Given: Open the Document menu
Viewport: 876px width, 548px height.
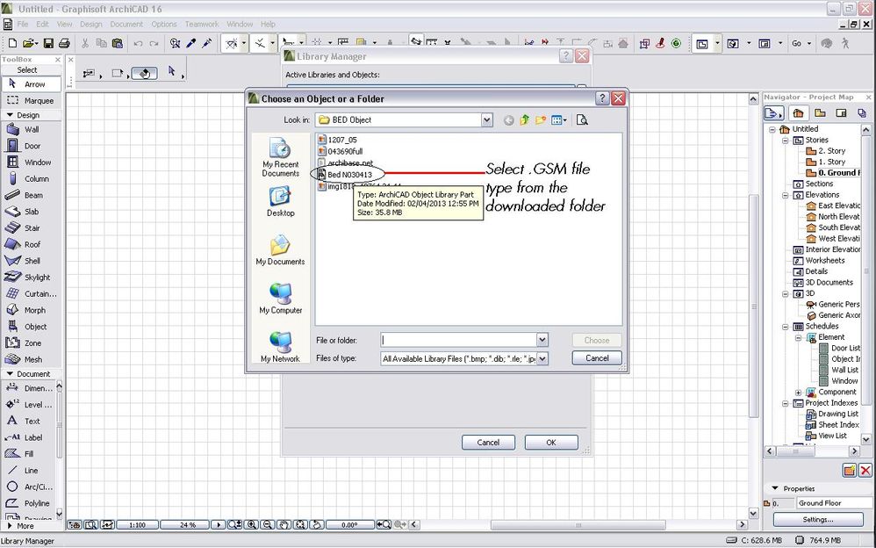Looking at the screenshot, I should 126,24.
